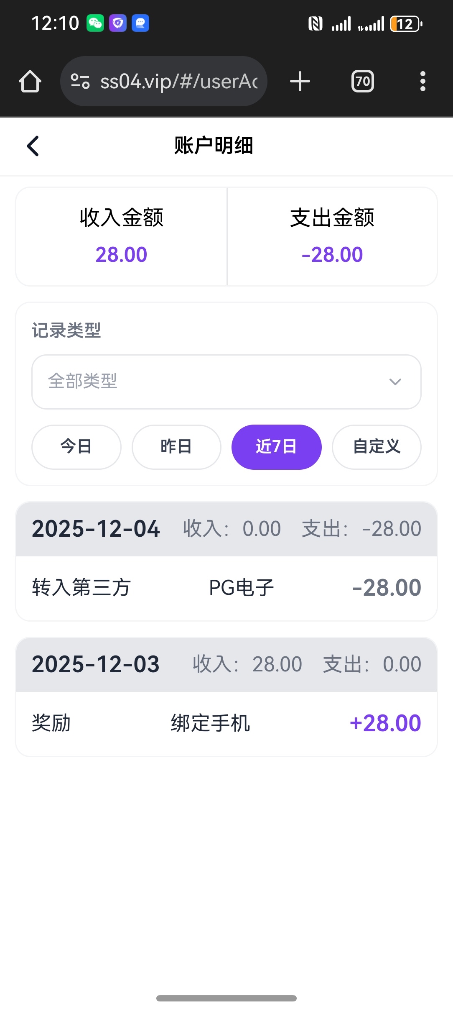Open the 奖励 绑定手机 reward record
Image resolution: width=453 pixels, height=1009 pixels.
pyautogui.click(x=226, y=723)
